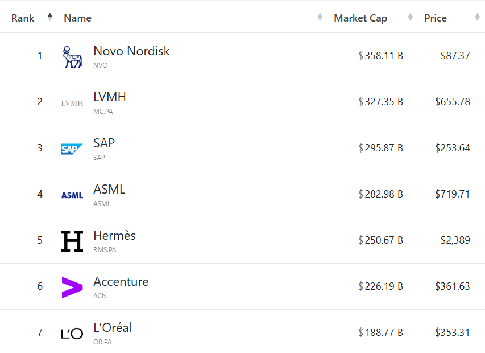This screenshot has width=485, height=353.
Task: Open the LVMH company page
Action: (x=110, y=97)
